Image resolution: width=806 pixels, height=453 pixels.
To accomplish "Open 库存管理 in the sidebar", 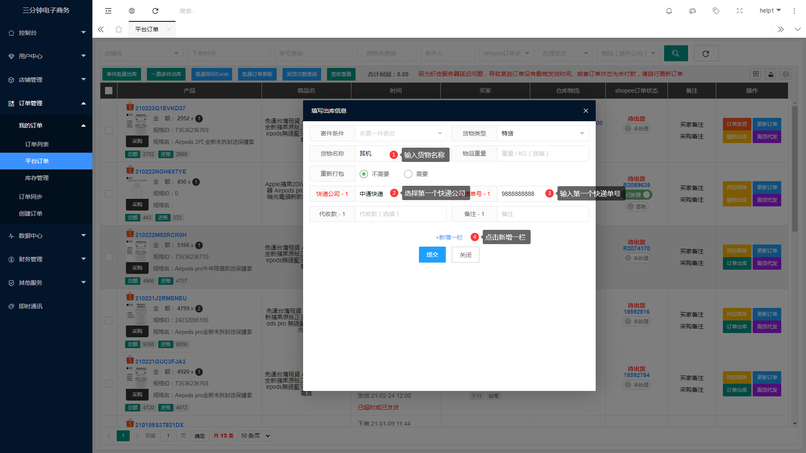I will 37,178.
